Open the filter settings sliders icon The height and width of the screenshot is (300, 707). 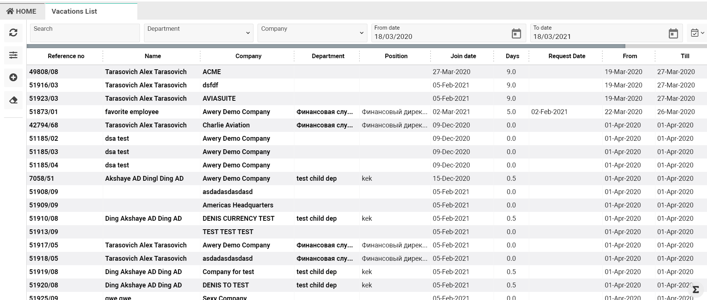click(13, 55)
